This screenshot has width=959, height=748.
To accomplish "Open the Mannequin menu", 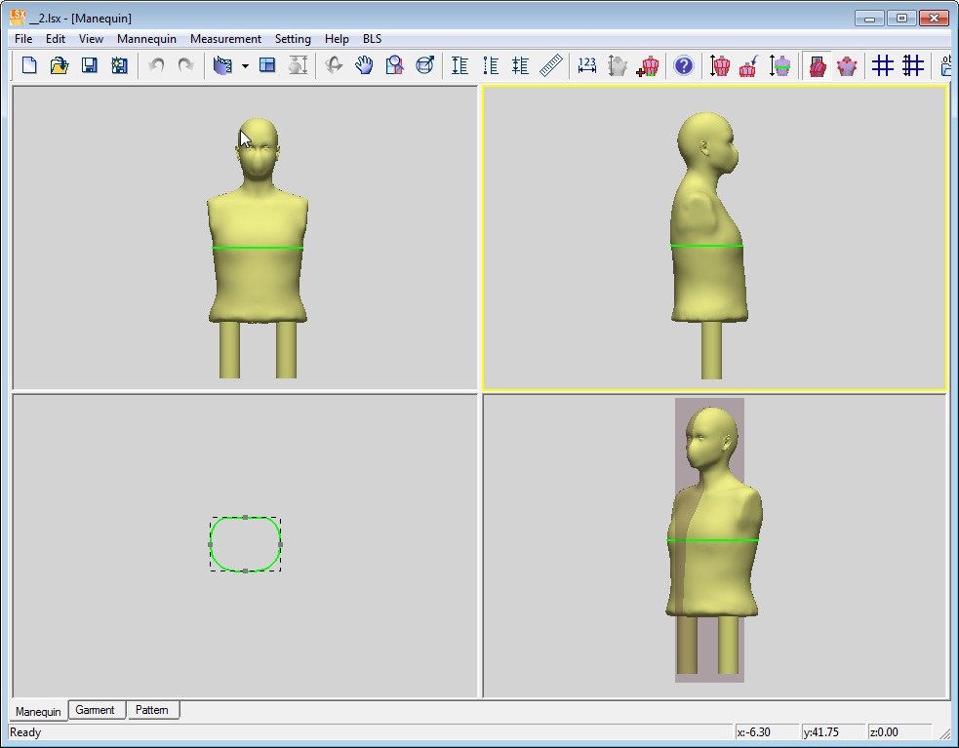I will pos(146,39).
